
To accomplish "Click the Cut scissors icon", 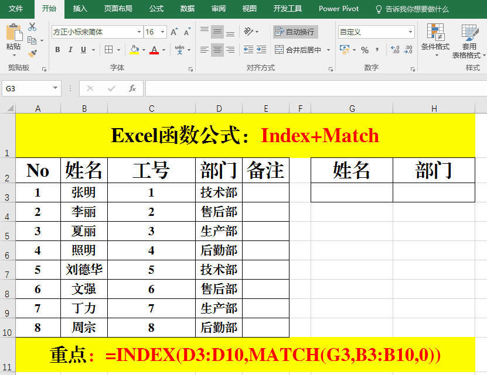I will [x=32, y=27].
